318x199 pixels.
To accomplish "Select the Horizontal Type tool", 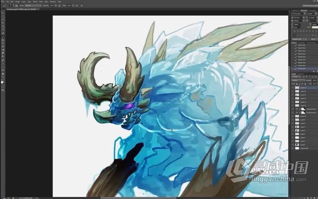I will click(3, 63).
